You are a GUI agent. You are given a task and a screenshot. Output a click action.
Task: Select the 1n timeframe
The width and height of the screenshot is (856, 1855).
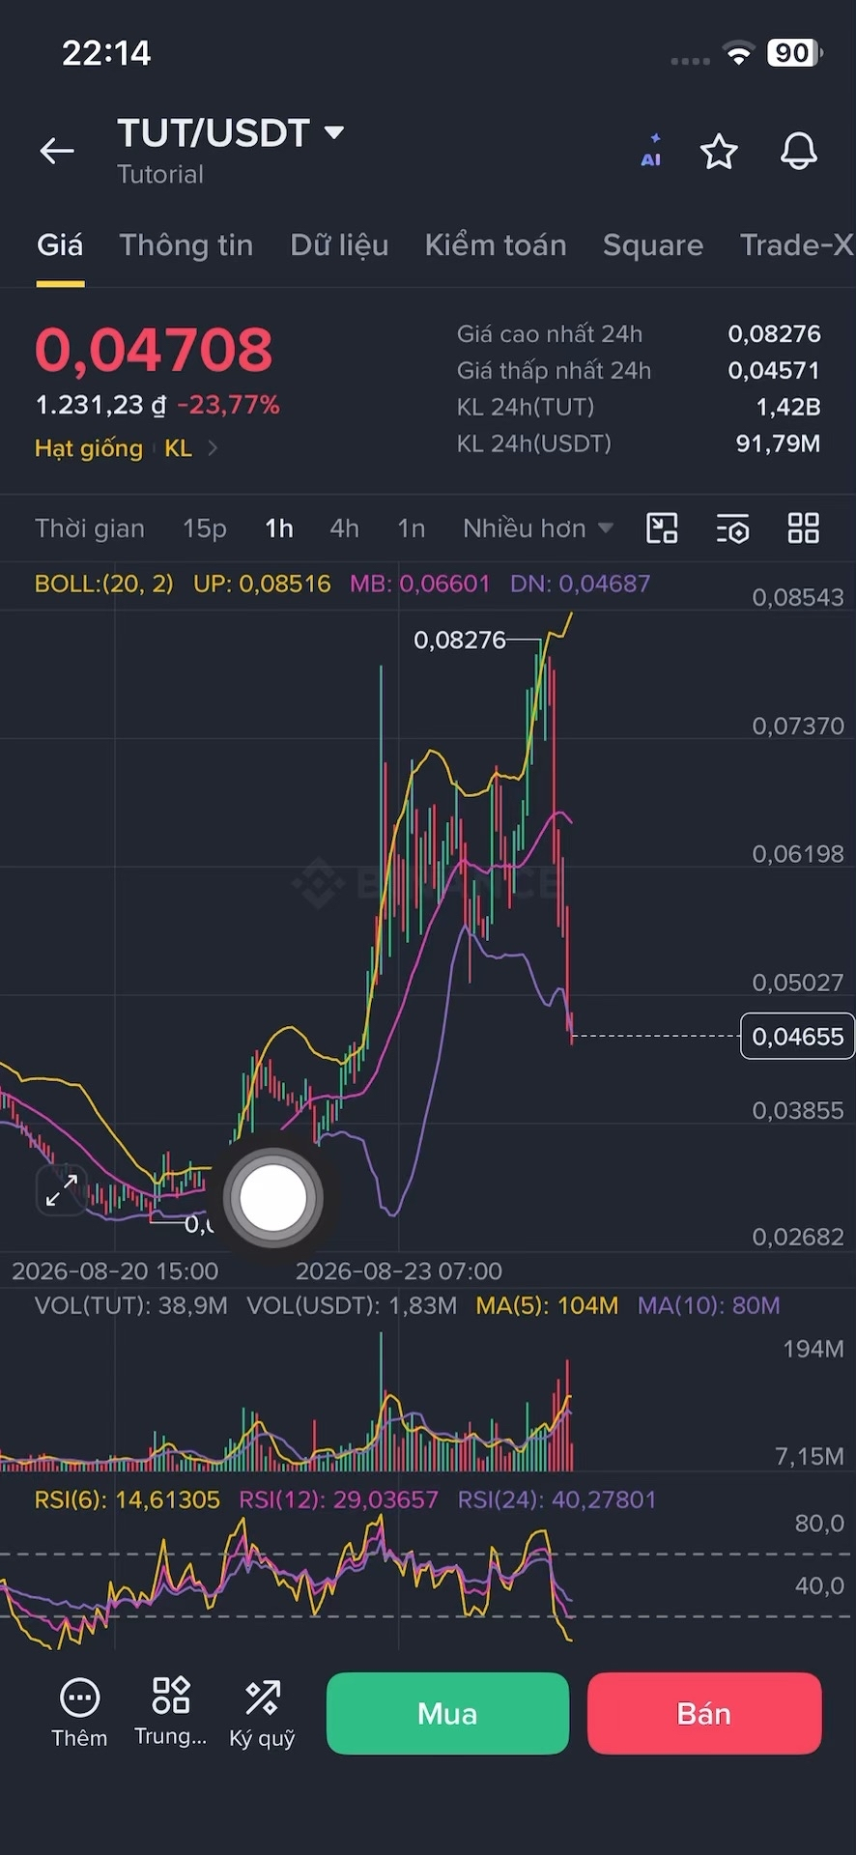pyautogui.click(x=412, y=528)
